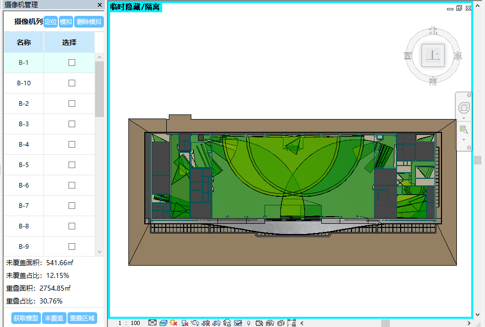Click the Detail Level icon in view bar
The width and height of the screenshot is (485, 327).
152,323
